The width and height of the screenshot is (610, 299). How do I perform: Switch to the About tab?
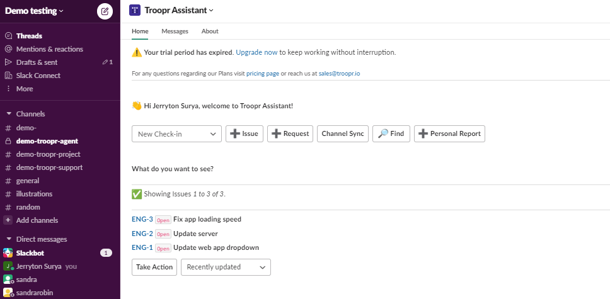coord(210,31)
